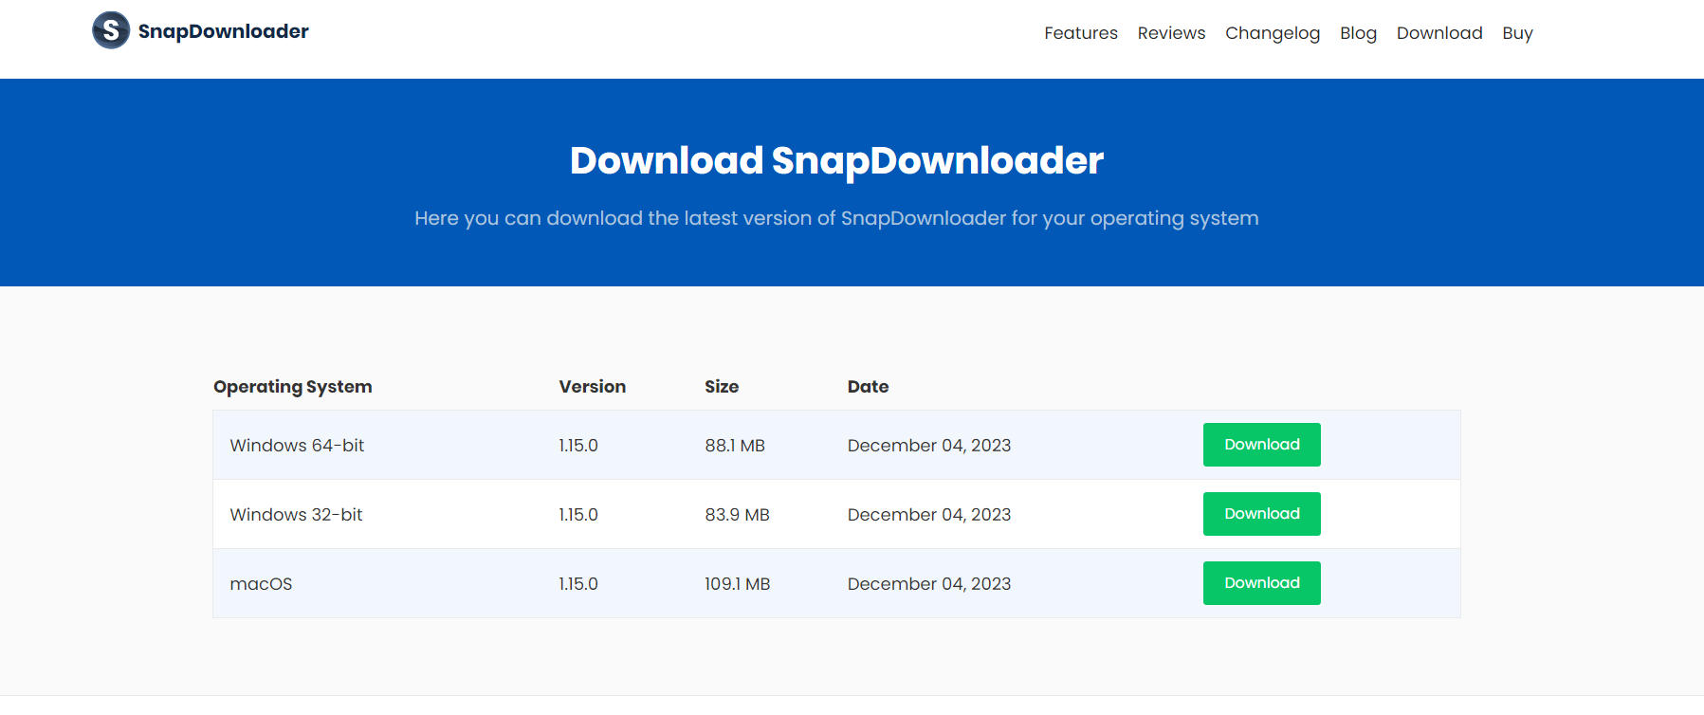Viewport: 1704px width, 715px height.
Task: Open the Features nav item
Action: coord(1081,33)
